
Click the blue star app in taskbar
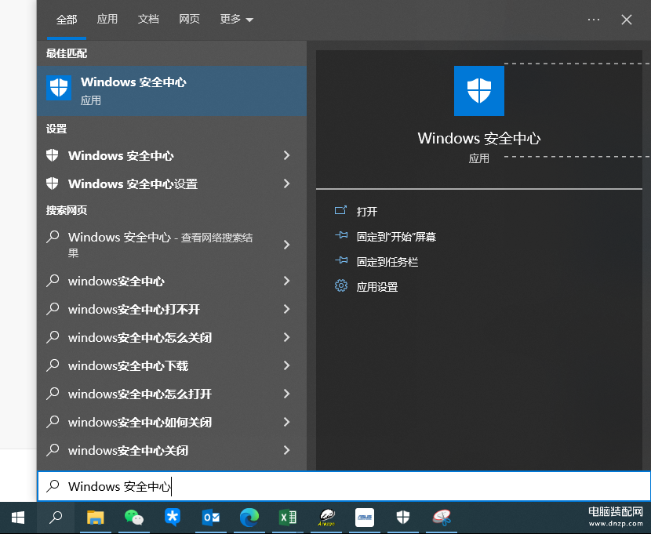[x=173, y=518]
